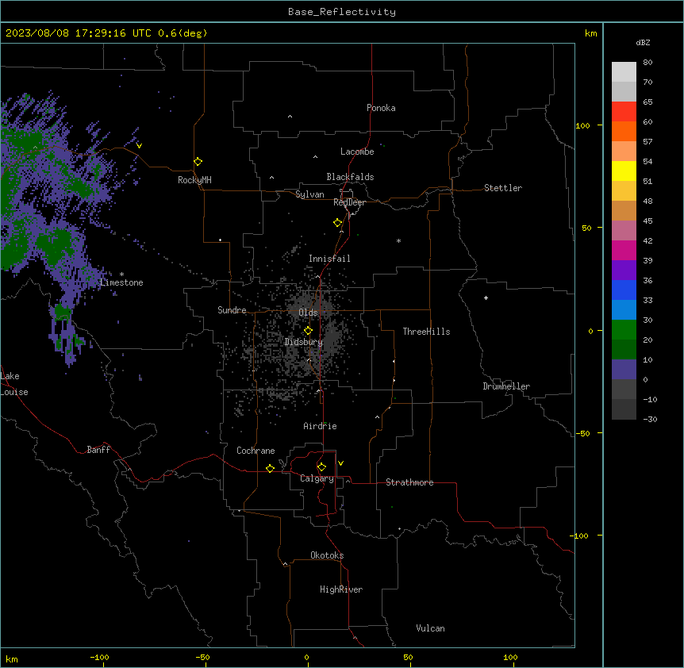Pick the white 70-80 dBZ color swatch
Viewport: 684px width, 668px height.
coord(624,72)
